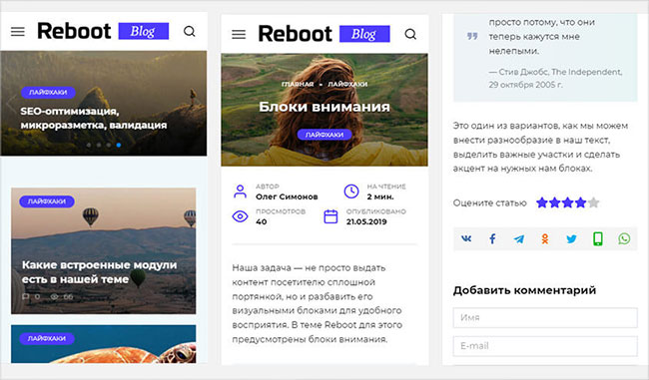Click the reading time clock icon
The image size is (649, 380).
click(351, 191)
